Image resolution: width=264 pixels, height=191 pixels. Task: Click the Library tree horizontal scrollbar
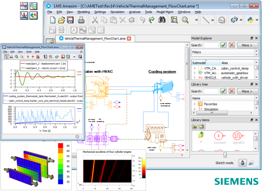click(213, 113)
